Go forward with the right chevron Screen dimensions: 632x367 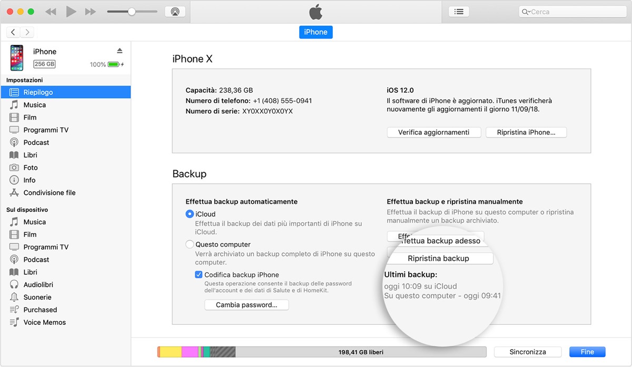click(27, 32)
